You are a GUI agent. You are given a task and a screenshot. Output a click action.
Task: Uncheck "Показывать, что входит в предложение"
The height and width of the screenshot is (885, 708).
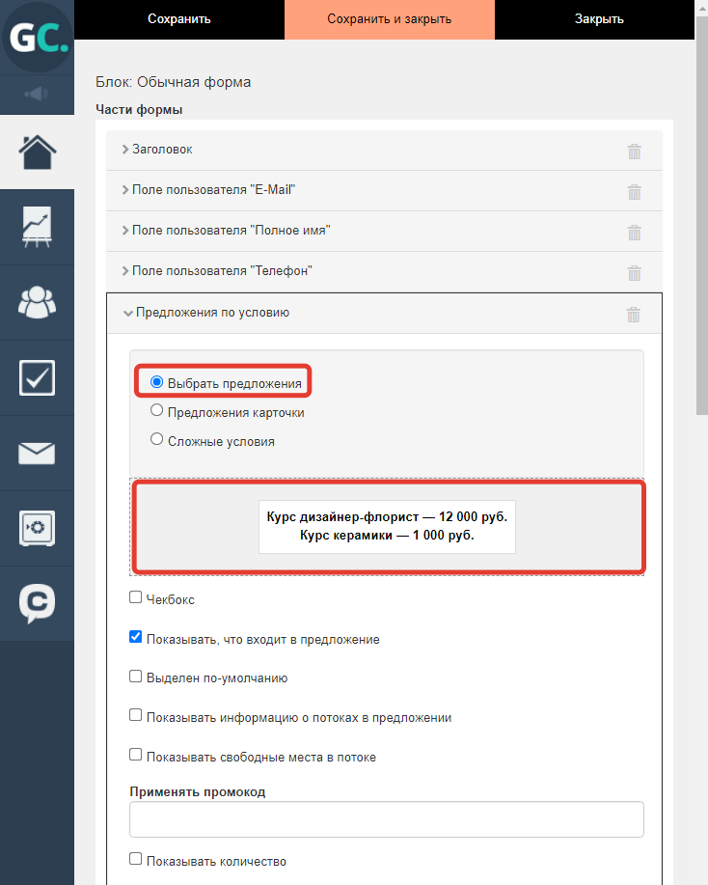coord(135,637)
